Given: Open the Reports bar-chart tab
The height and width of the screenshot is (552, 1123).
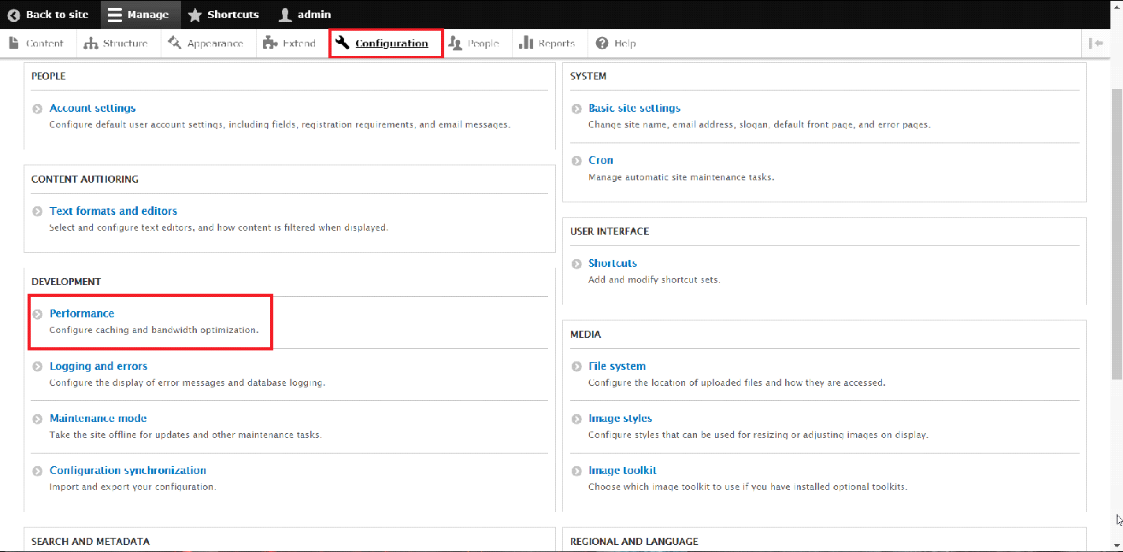Looking at the screenshot, I should [547, 43].
